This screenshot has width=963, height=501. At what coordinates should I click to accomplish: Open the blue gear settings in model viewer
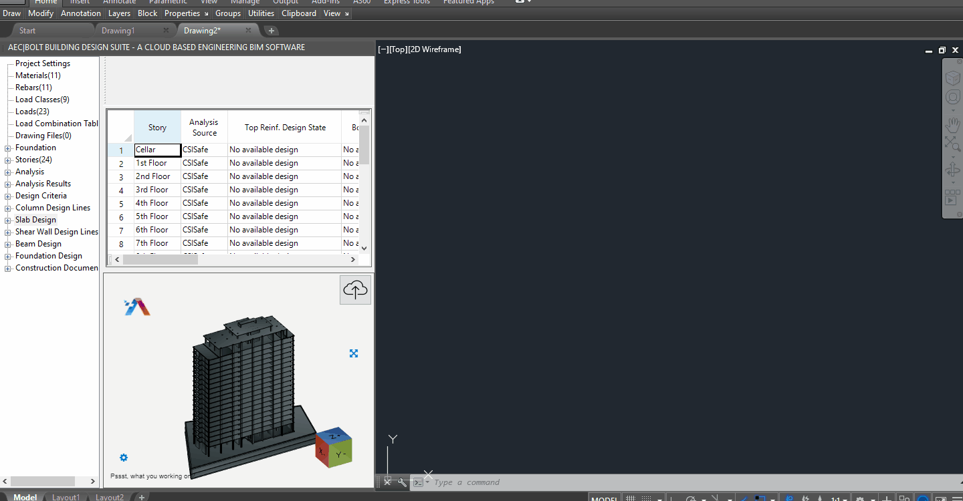124,458
